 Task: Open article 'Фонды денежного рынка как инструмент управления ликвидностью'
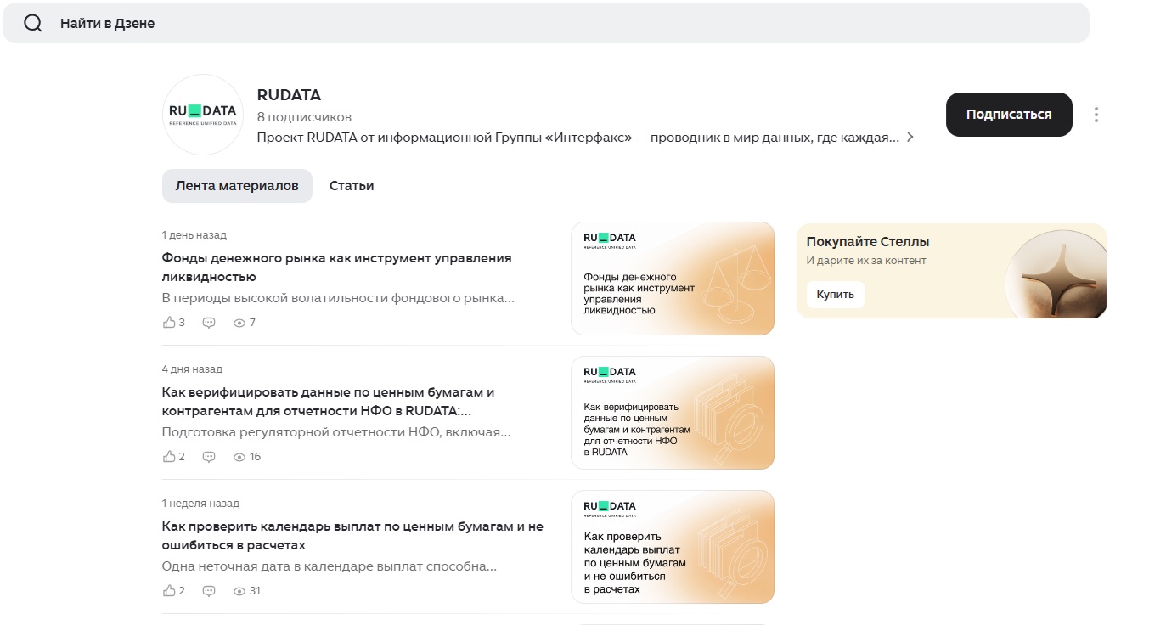pyautogui.click(x=337, y=267)
